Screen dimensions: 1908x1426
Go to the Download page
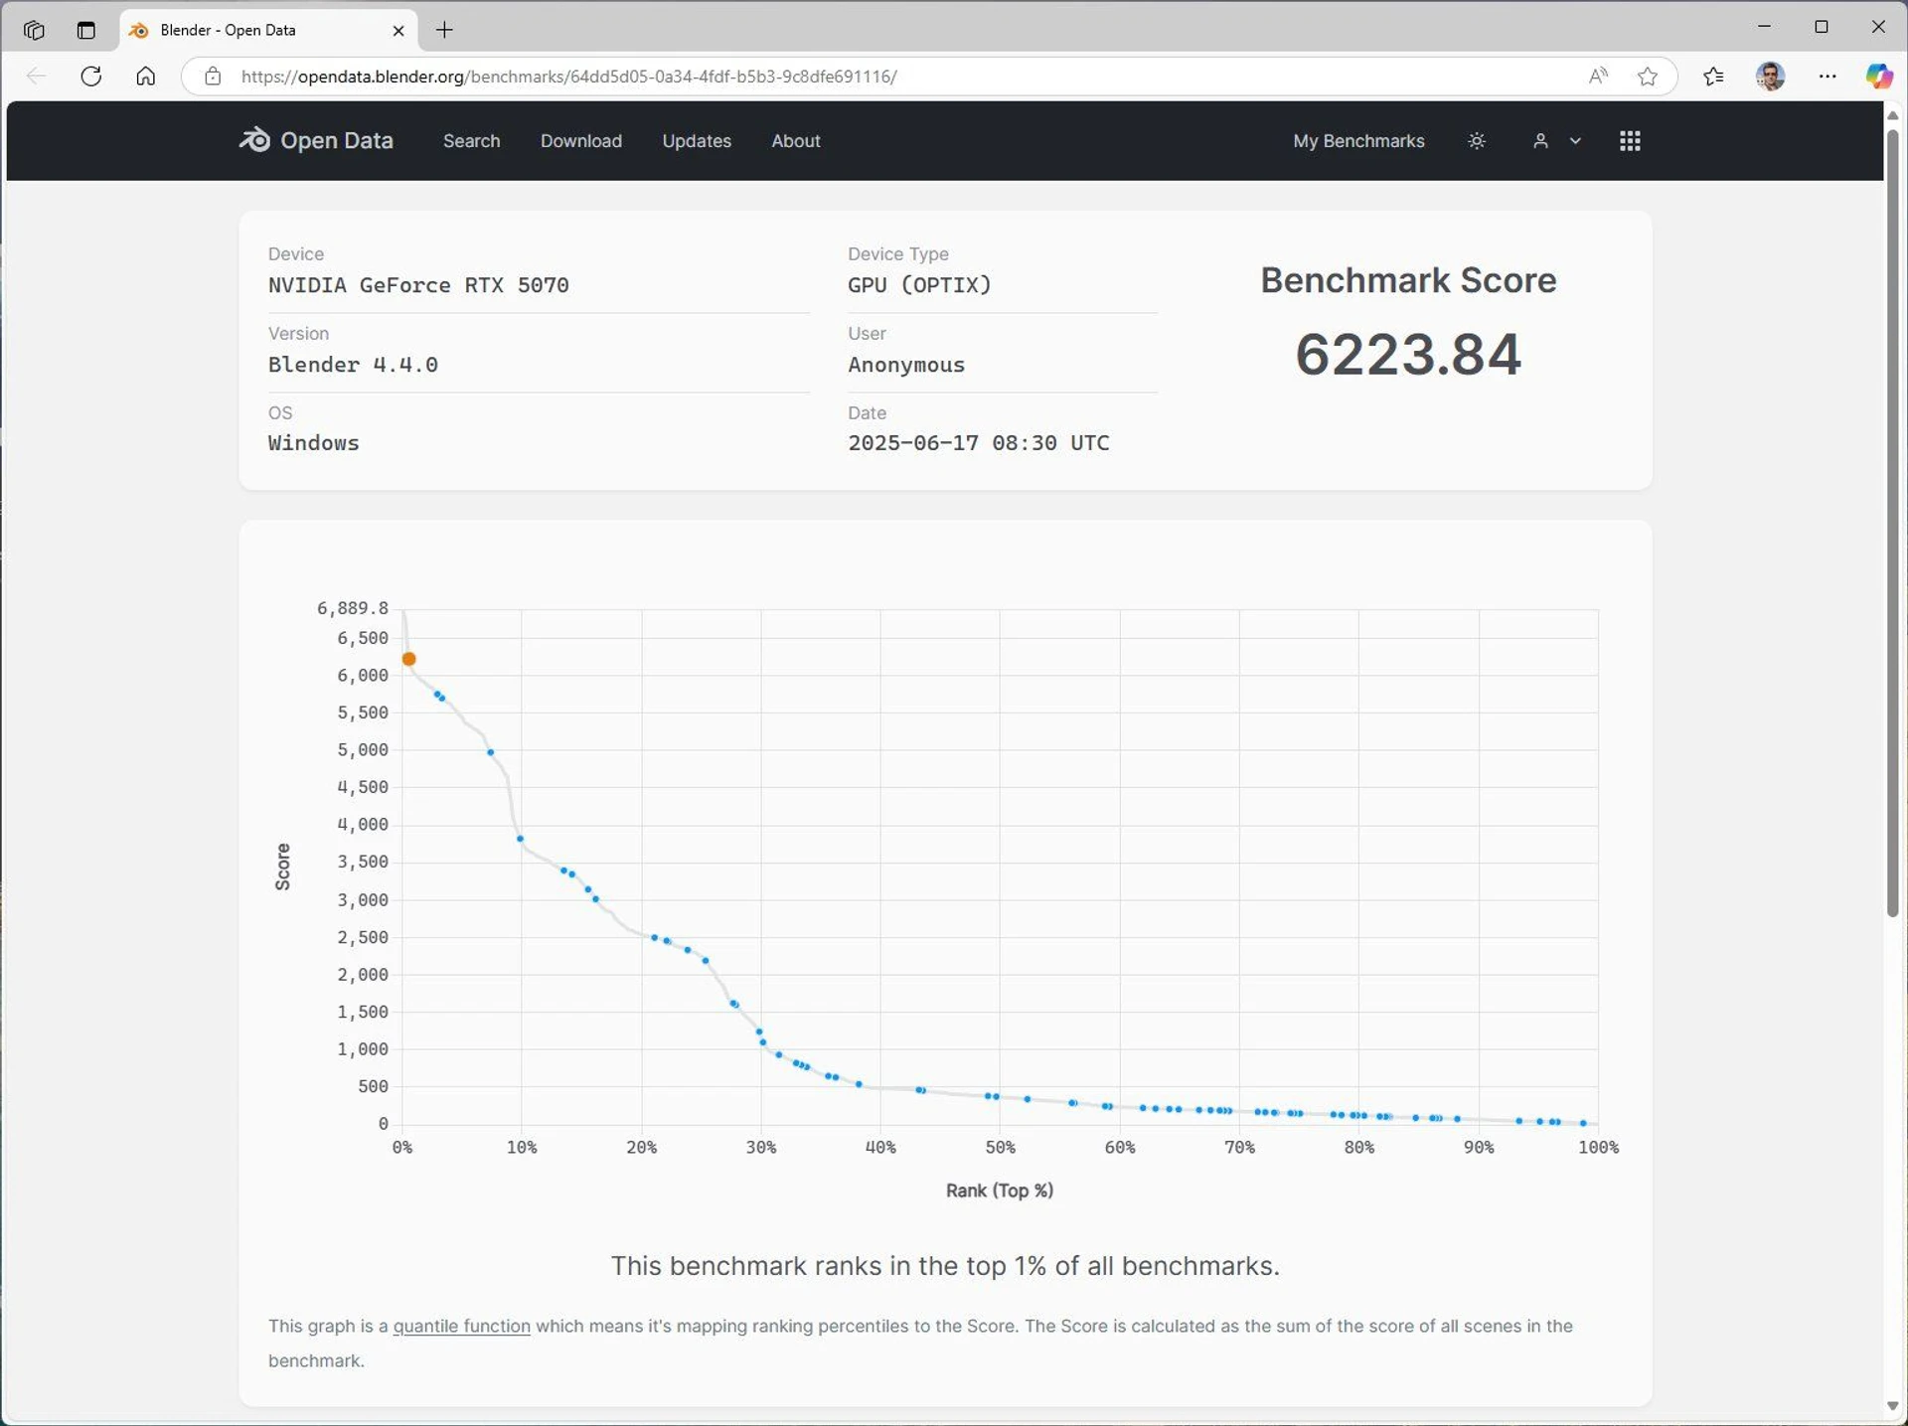point(581,141)
